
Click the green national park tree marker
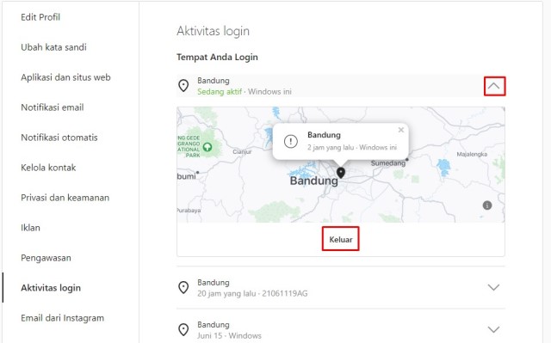click(x=207, y=147)
